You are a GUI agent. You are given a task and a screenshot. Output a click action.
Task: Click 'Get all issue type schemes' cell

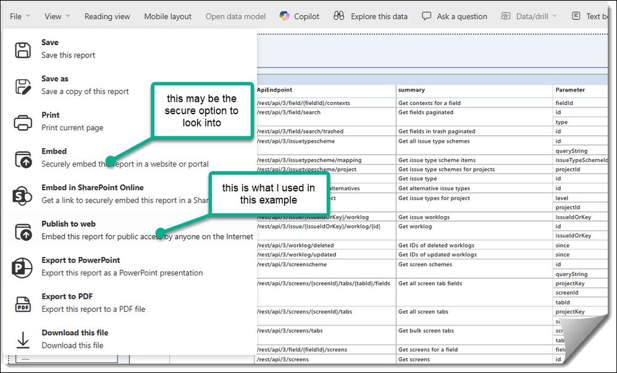click(x=474, y=146)
